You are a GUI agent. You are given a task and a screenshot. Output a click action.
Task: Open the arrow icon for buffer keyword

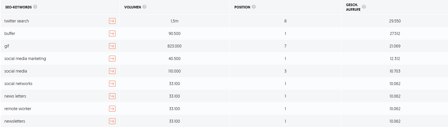pos(112,33)
